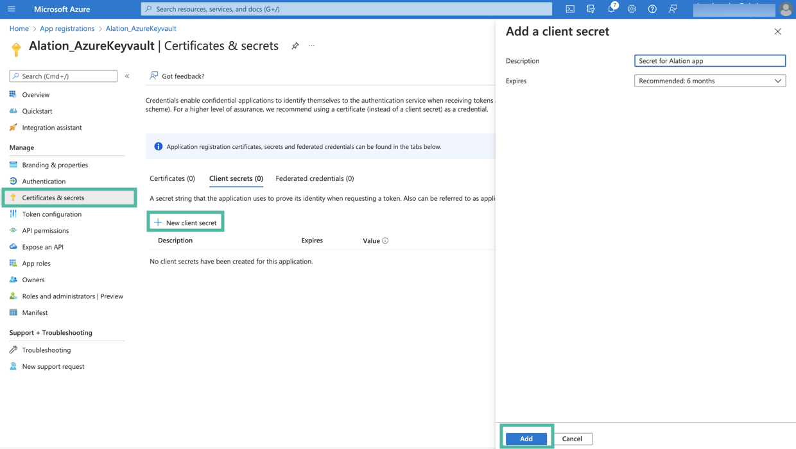Open Cloud Shell from the top bar
The image size is (796, 449).
[x=570, y=9]
